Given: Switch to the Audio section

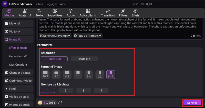Looking at the screenshot, I should [x=71, y=13].
